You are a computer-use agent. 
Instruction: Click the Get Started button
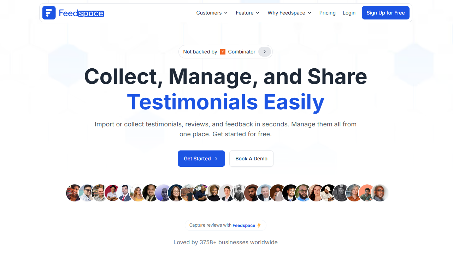tap(201, 159)
